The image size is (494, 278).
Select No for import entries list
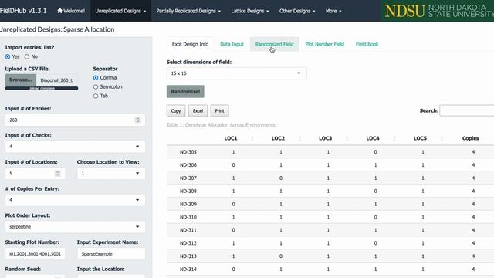coord(27,56)
